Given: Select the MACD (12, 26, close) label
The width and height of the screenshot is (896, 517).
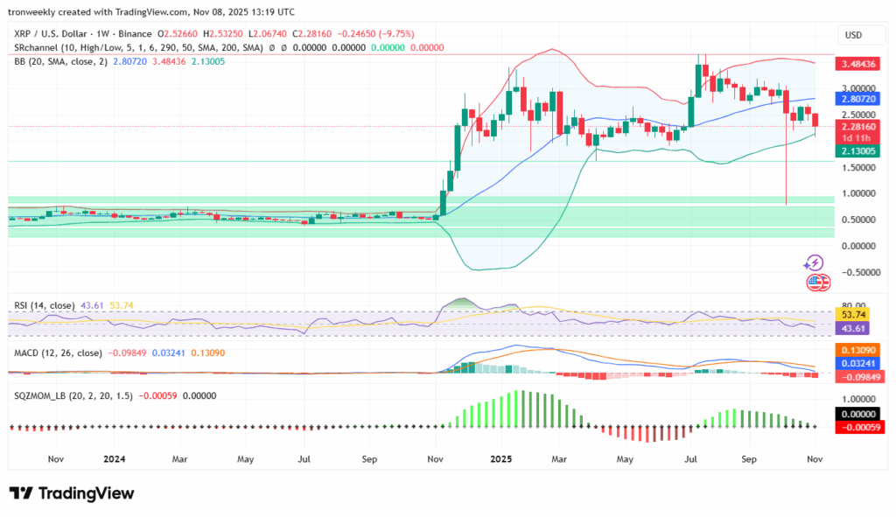Looking at the screenshot, I should pyautogui.click(x=59, y=353).
